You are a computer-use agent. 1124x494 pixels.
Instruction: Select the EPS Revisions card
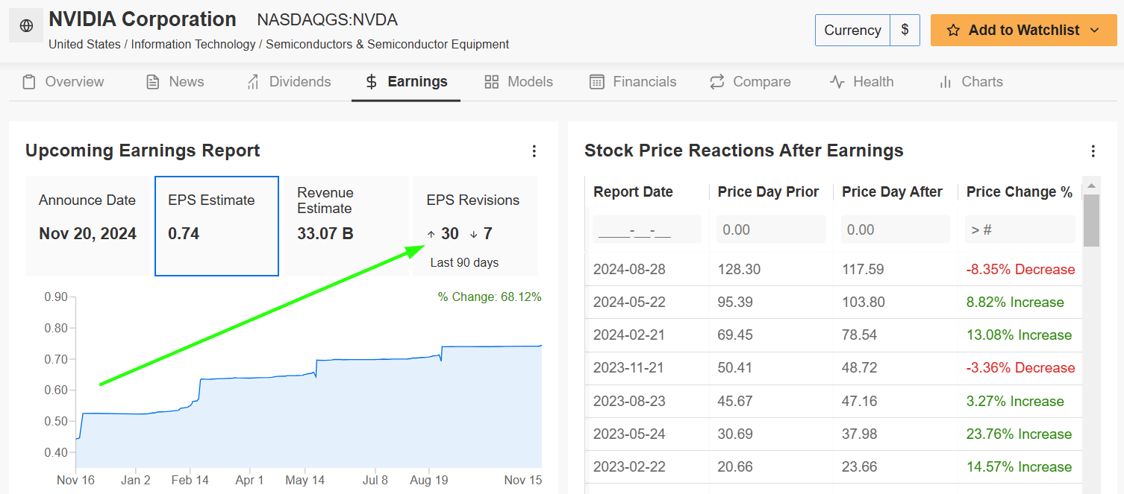(475, 226)
